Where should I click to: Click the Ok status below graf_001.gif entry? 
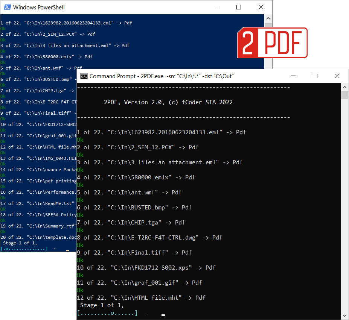[80, 290]
